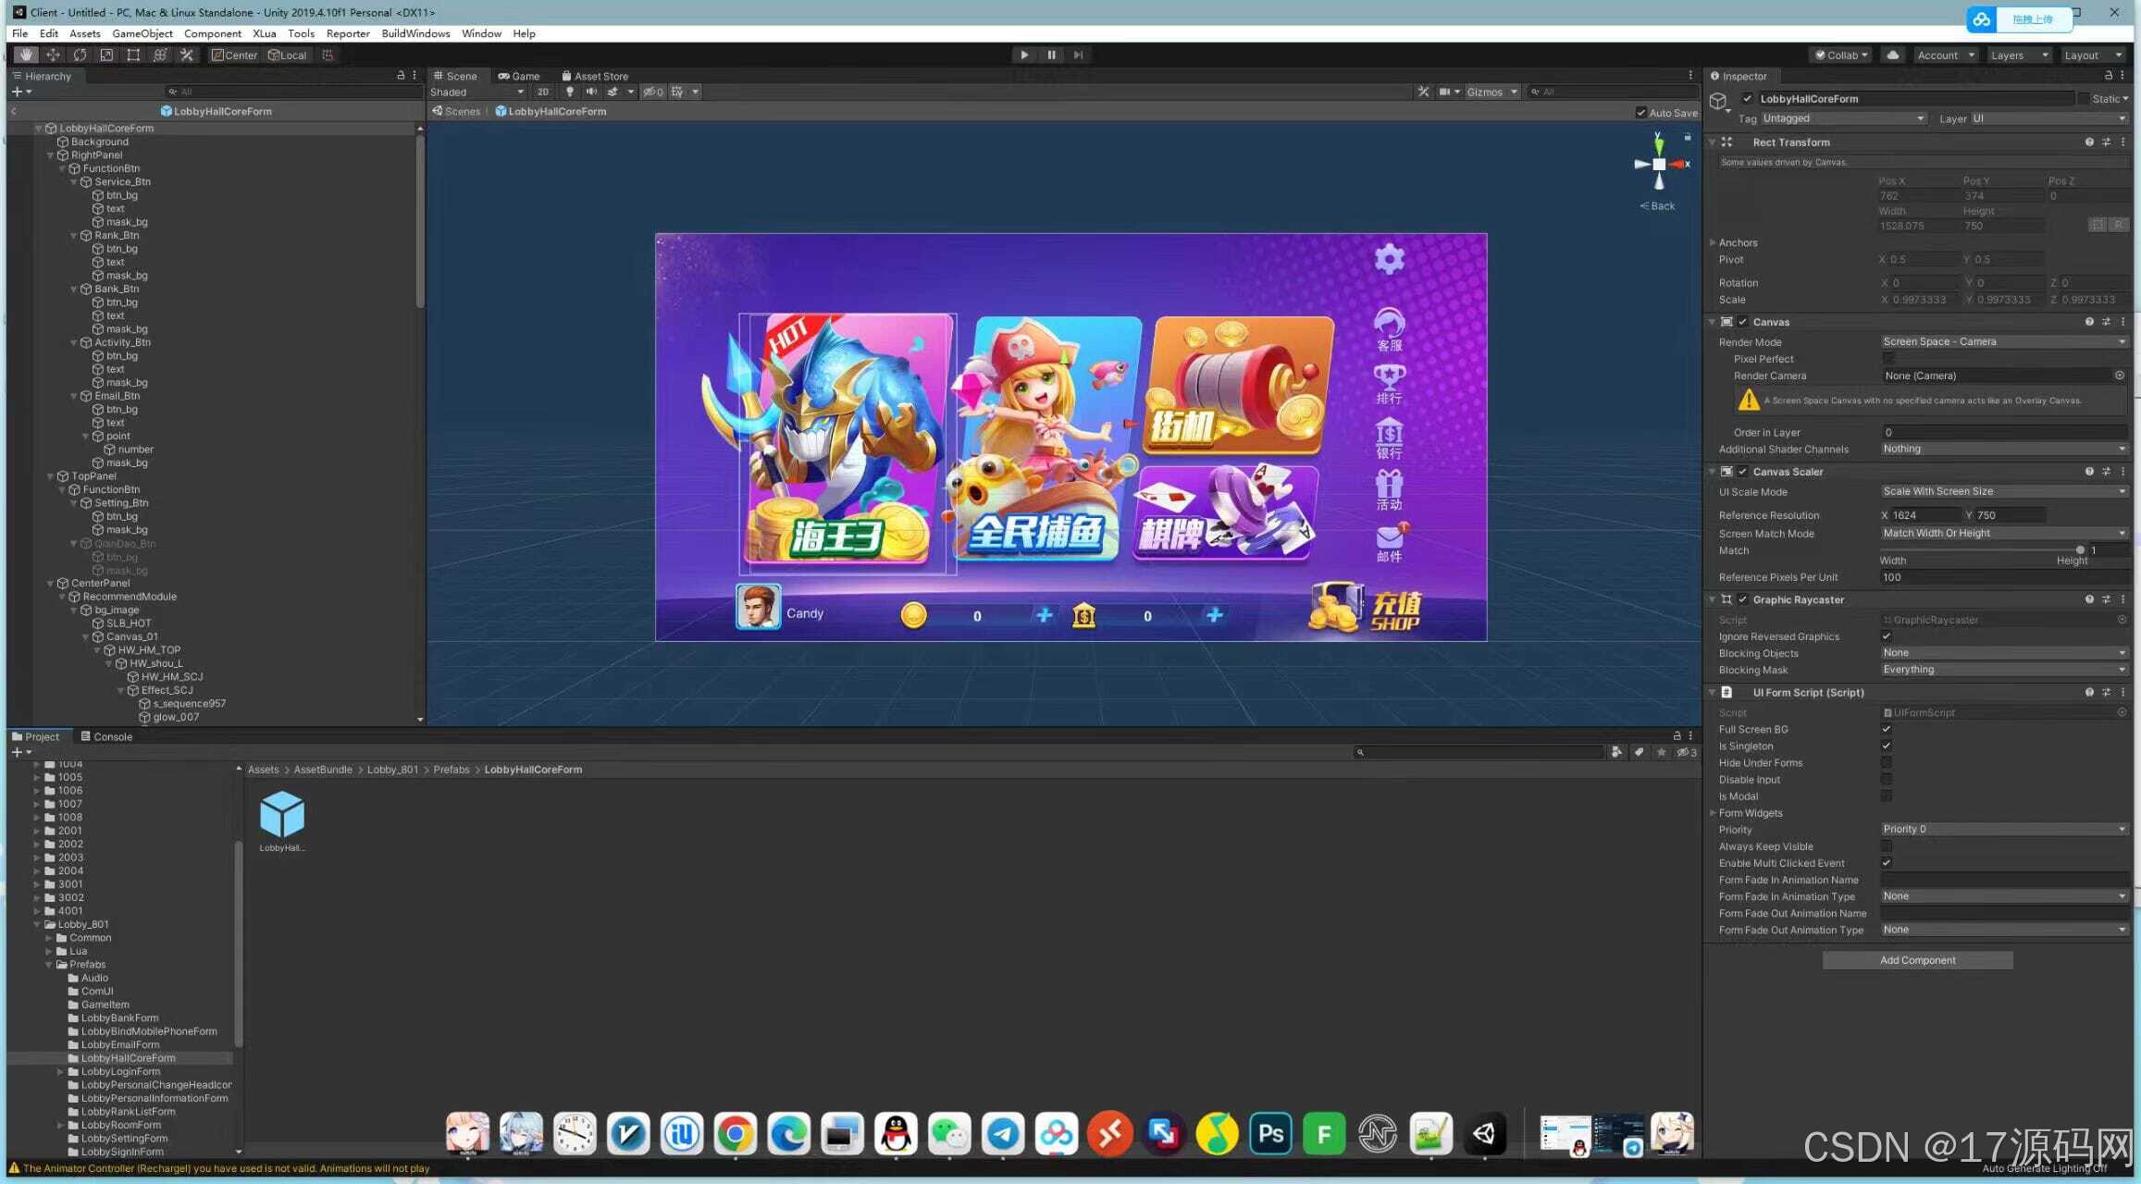Toggle the LobbyHallCoreForm active checkbox in Inspector

(x=1747, y=99)
